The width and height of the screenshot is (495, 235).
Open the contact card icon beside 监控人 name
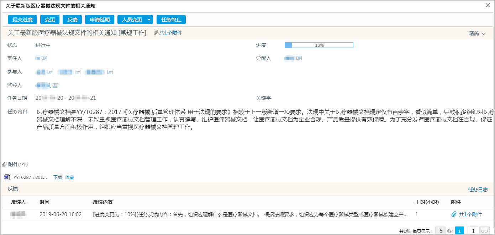(55, 85)
